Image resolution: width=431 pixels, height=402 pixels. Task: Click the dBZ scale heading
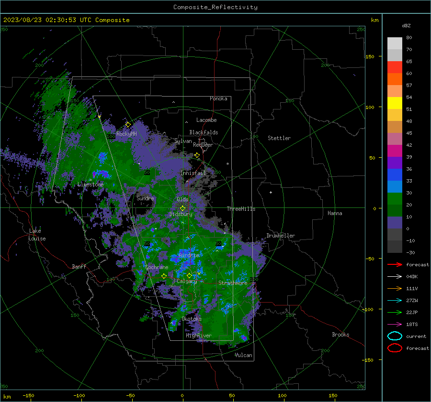pos(406,25)
